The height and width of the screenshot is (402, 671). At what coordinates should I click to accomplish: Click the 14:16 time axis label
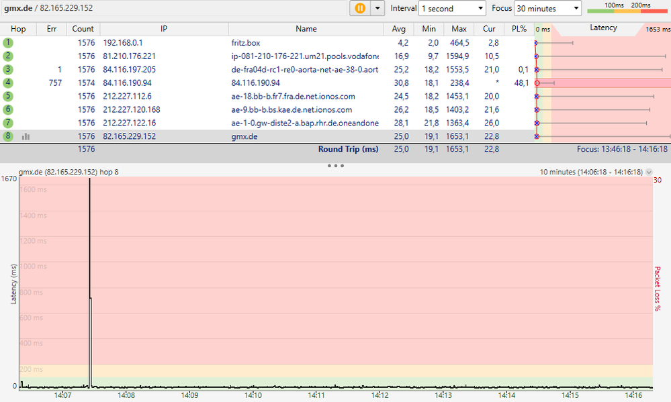pos(633,395)
